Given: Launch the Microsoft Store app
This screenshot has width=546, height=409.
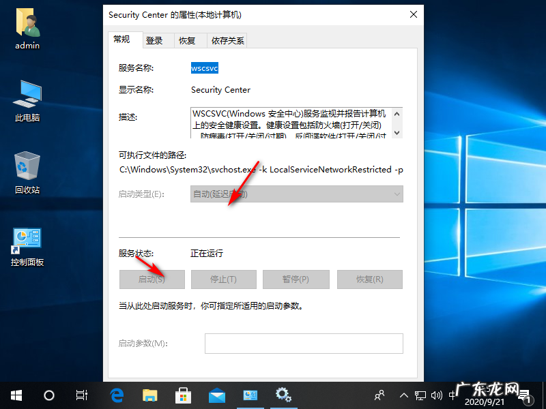Looking at the screenshot, I should tap(182, 395).
